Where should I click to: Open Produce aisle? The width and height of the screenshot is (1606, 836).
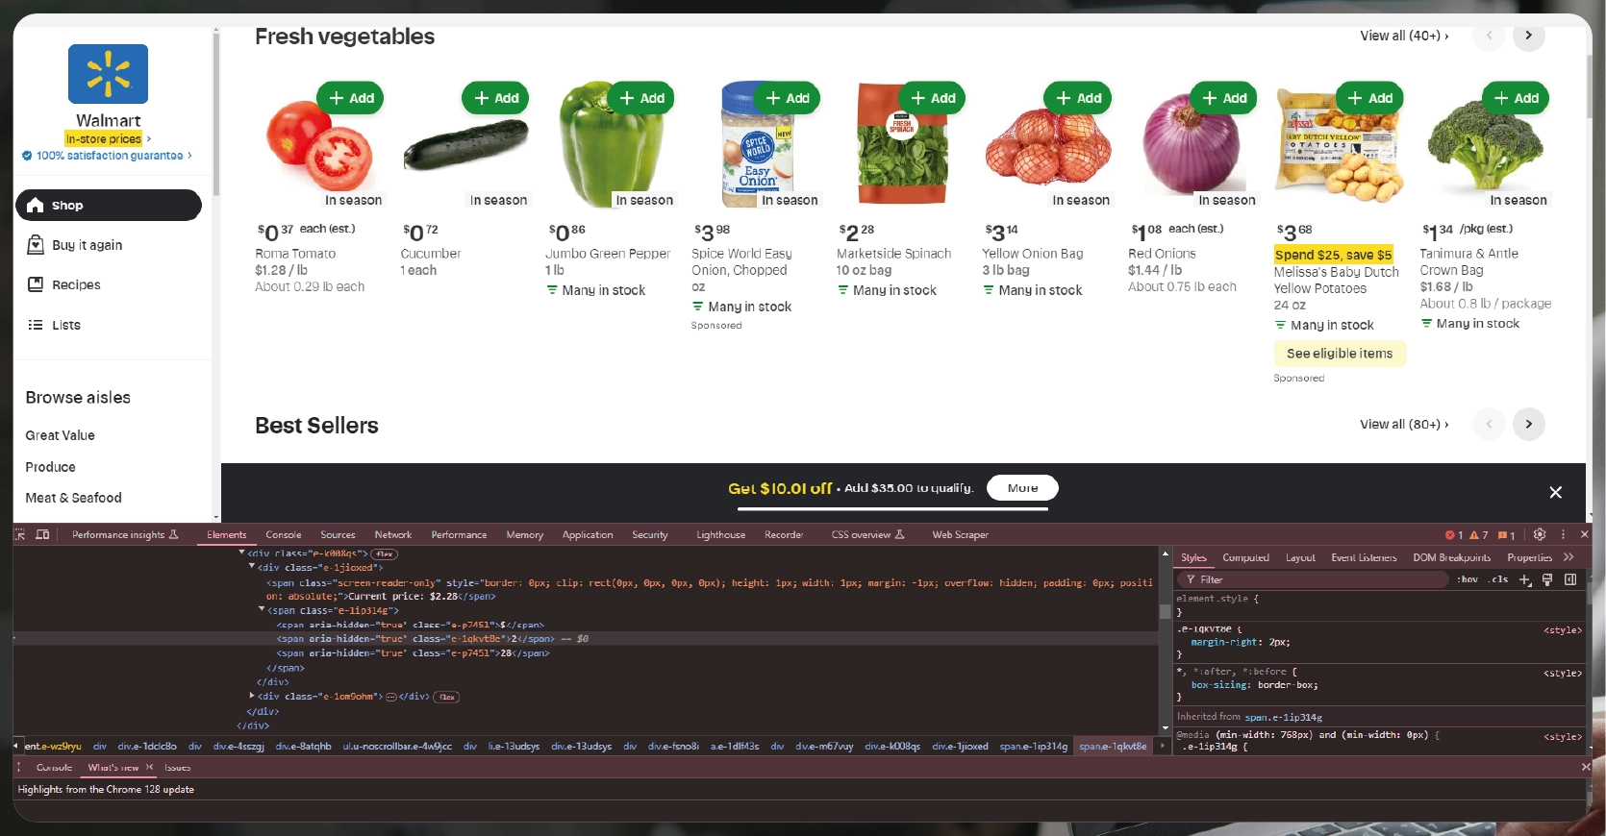tap(50, 467)
